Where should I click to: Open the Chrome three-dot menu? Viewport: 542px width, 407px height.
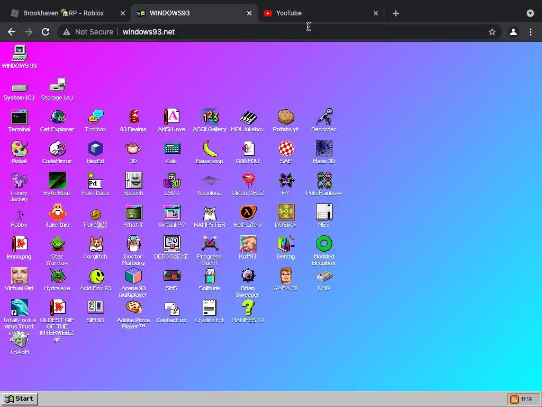click(530, 32)
